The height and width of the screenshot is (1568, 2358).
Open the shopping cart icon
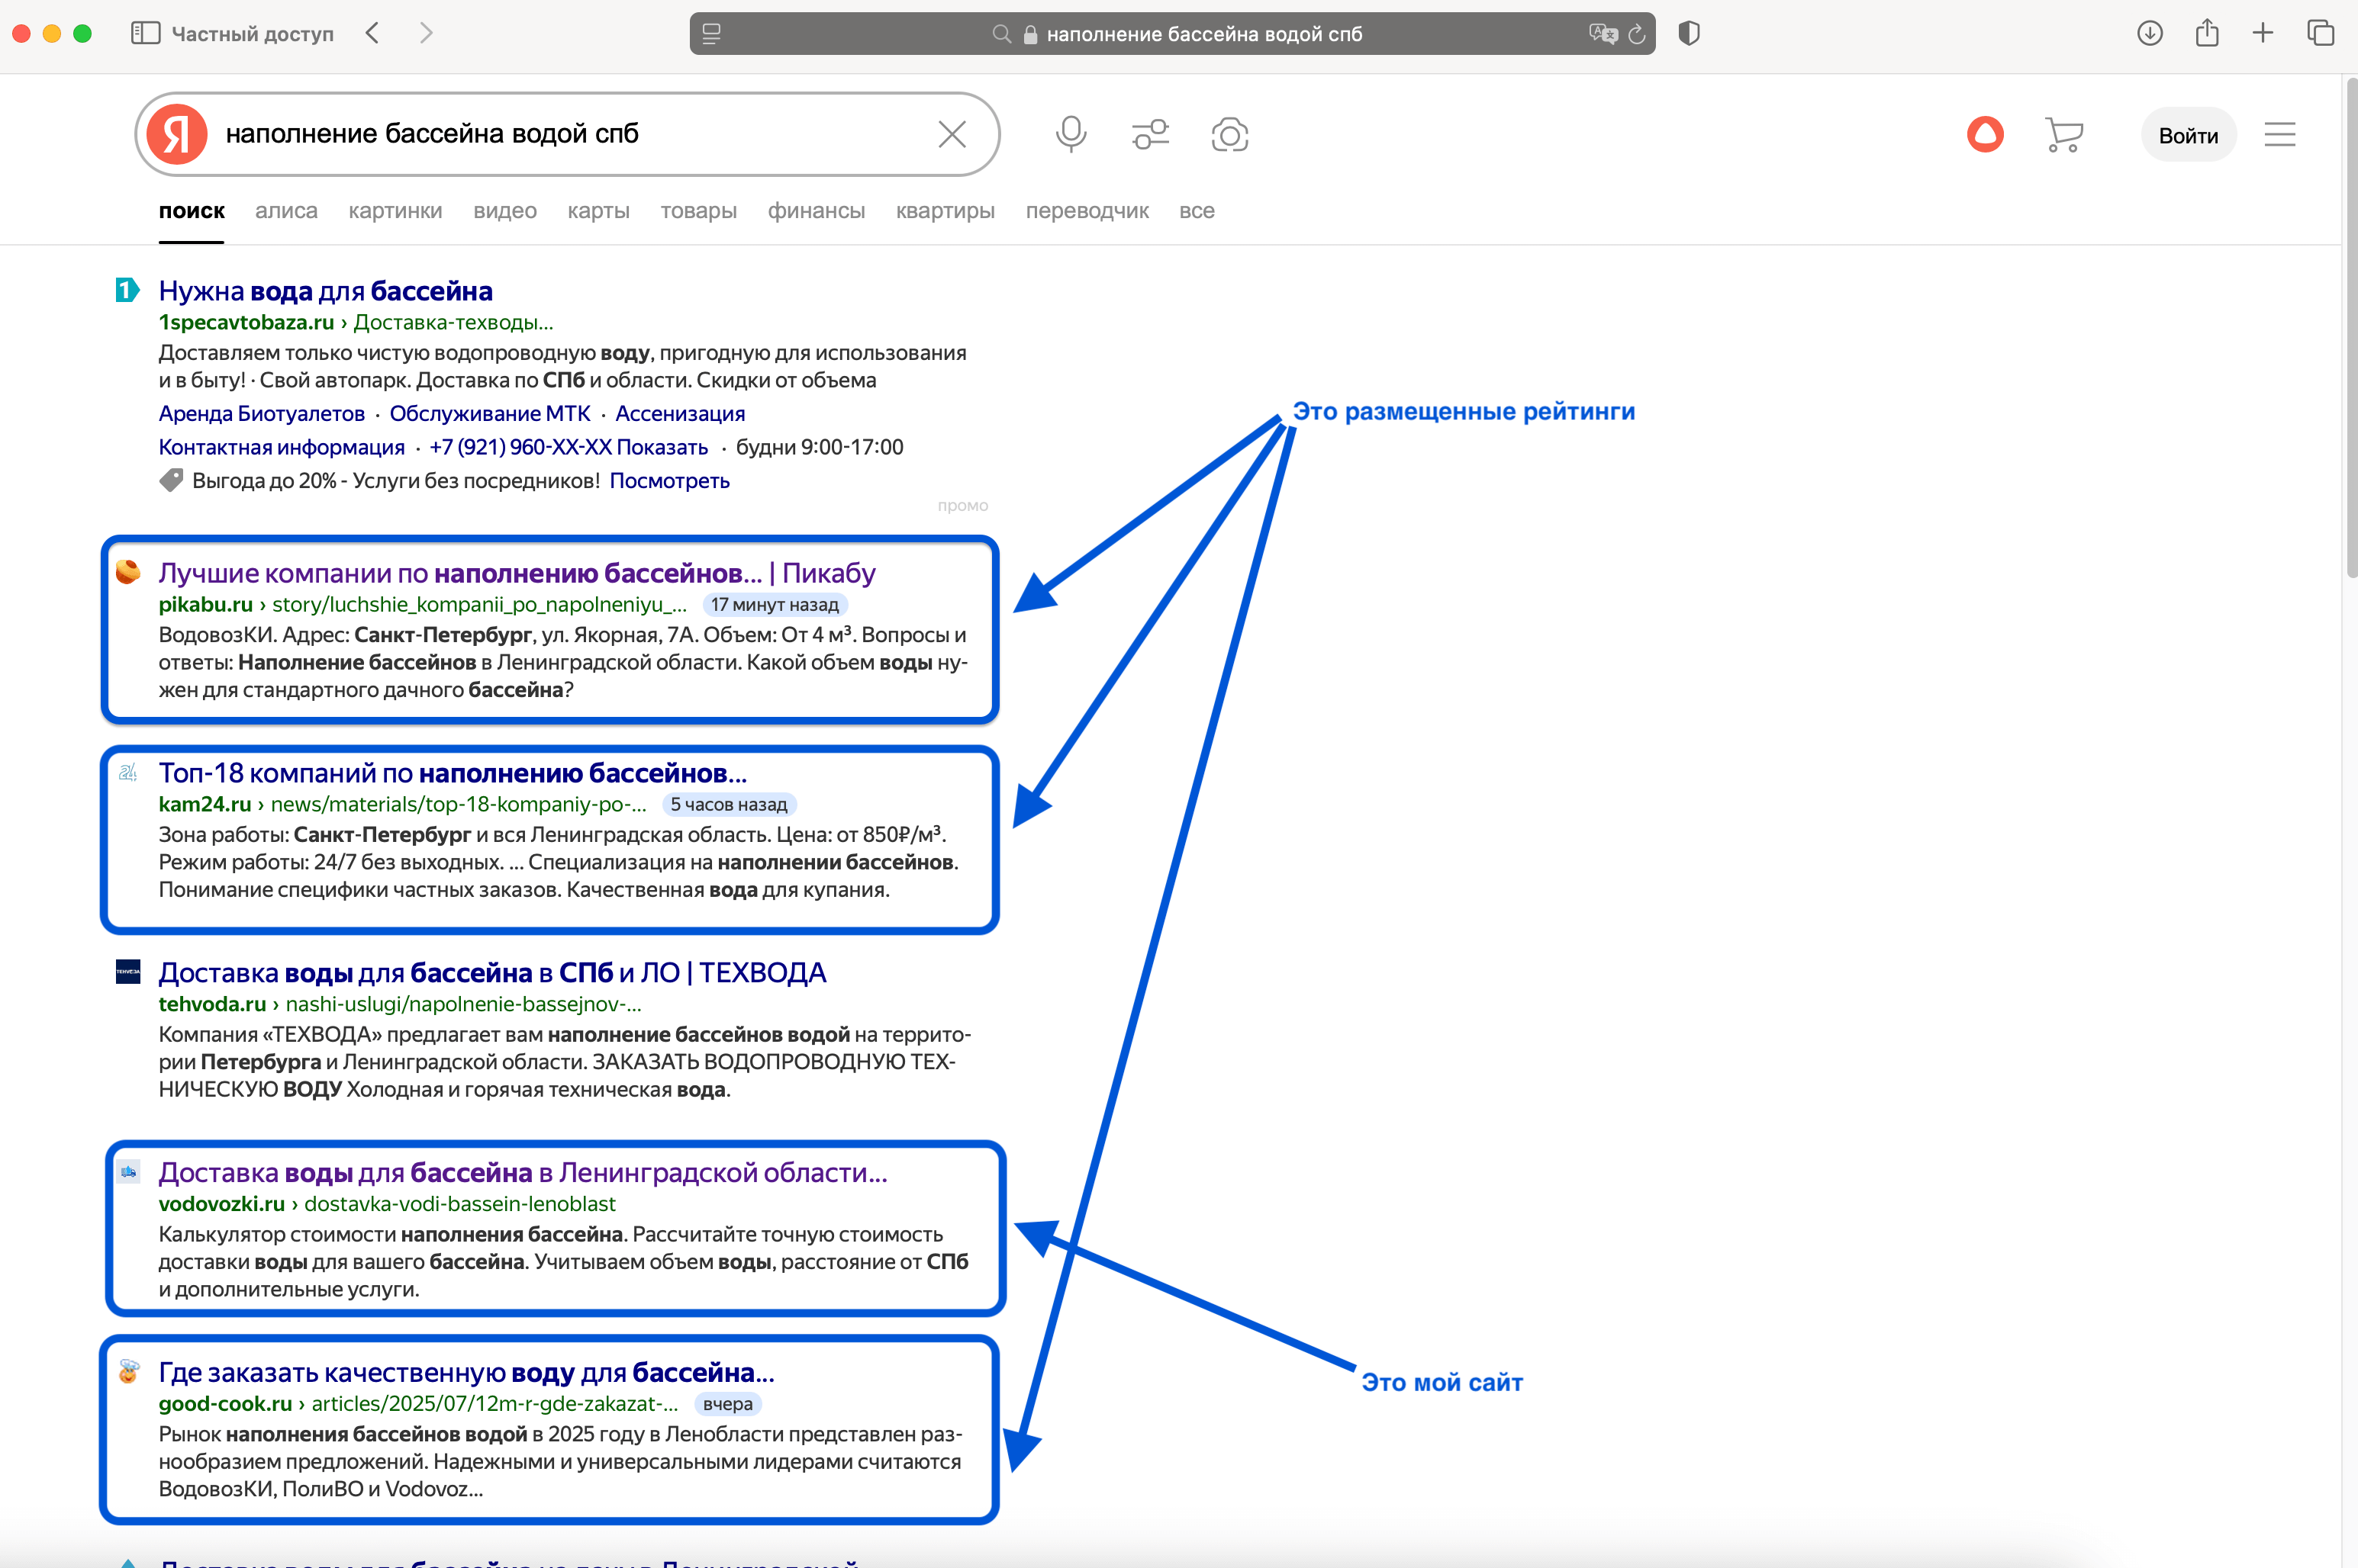pos(2064,134)
